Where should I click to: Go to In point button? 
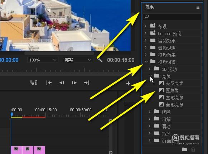[x=49, y=83]
